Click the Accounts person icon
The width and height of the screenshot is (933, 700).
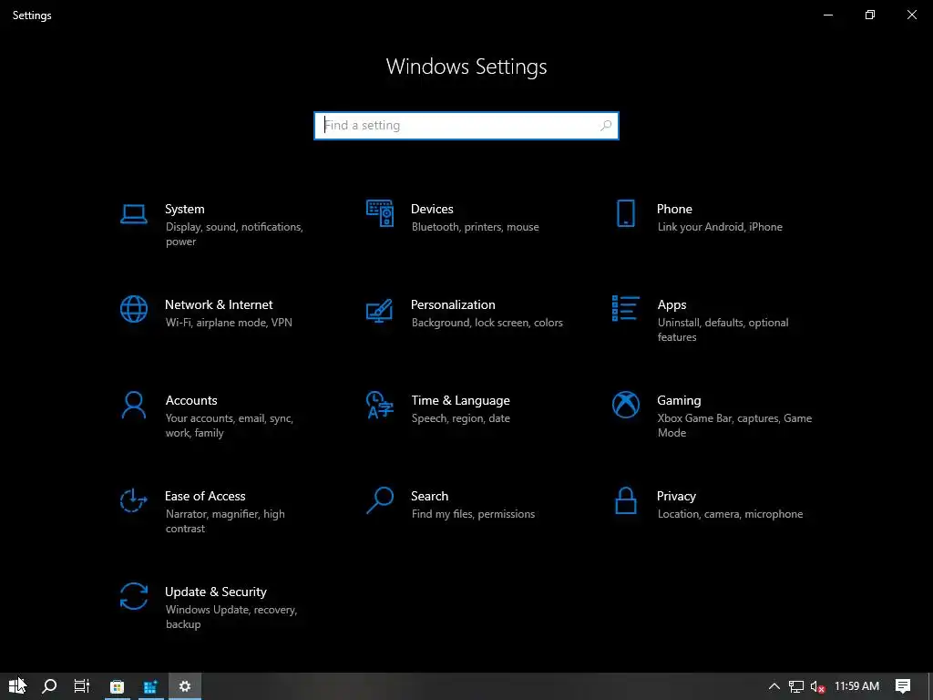pyautogui.click(x=133, y=405)
